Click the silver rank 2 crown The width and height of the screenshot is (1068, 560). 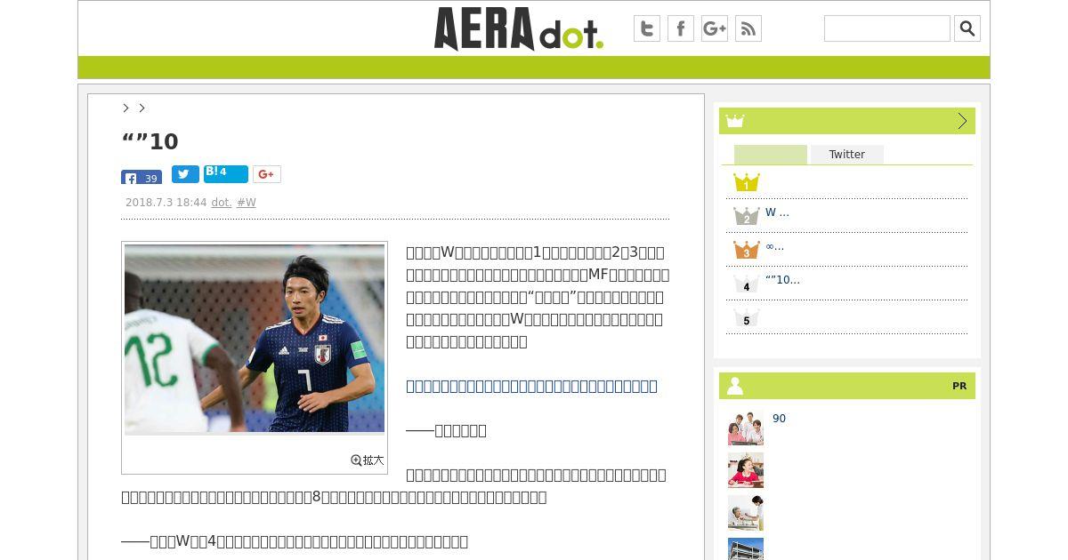click(x=746, y=216)
